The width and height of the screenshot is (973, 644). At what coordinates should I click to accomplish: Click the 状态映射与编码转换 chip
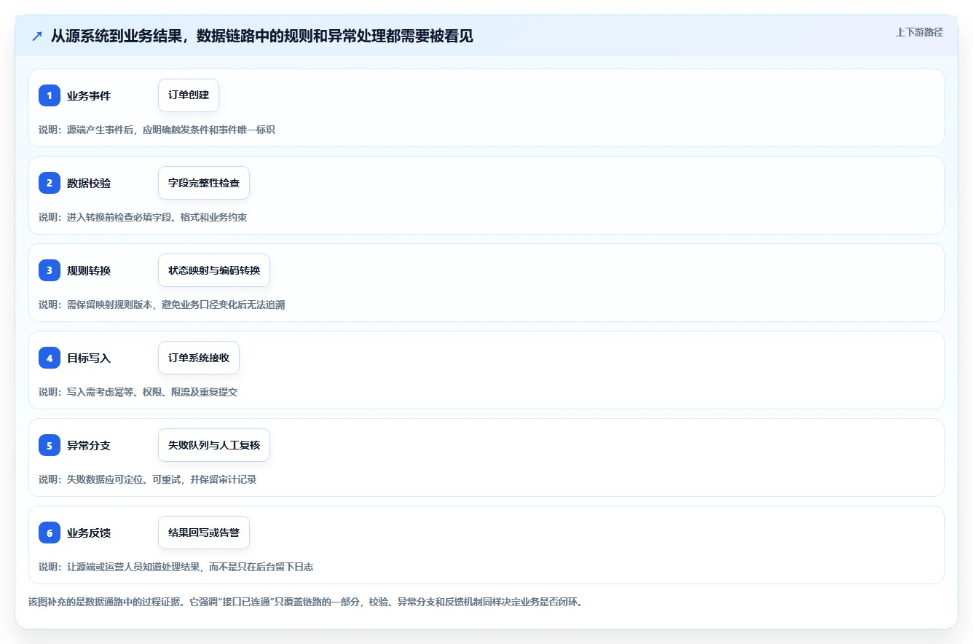click(x=214, y=270)
